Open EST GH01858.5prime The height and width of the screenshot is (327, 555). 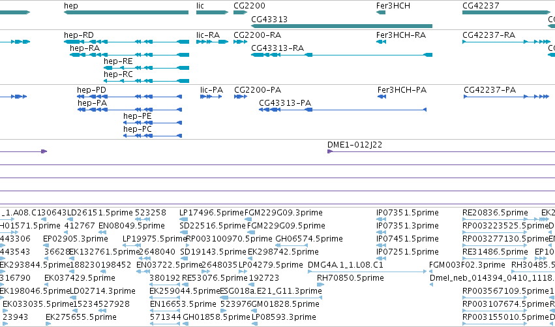pyautogui.click(x=217, y=317)
